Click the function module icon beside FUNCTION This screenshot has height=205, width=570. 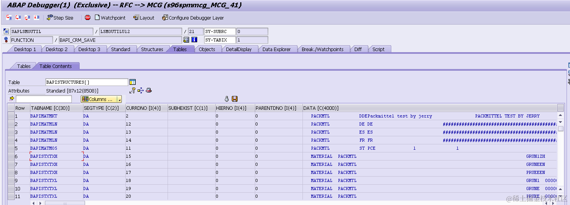tap(6, 40)
